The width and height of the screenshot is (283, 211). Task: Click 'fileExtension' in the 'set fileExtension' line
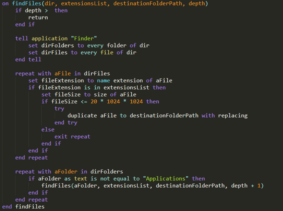pos(63,81)
